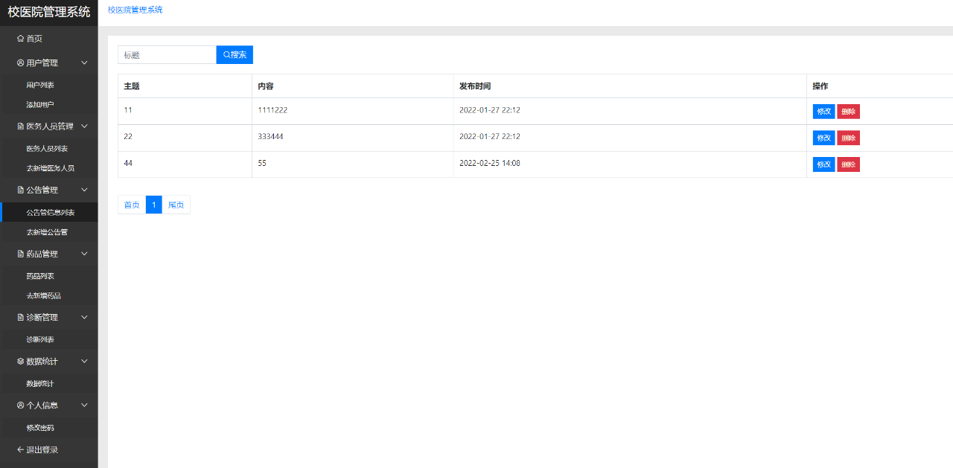Screen dimensions: 953x468
Task: Click the back arrow icon for 退出登录
Action: (x=20, y=450)
